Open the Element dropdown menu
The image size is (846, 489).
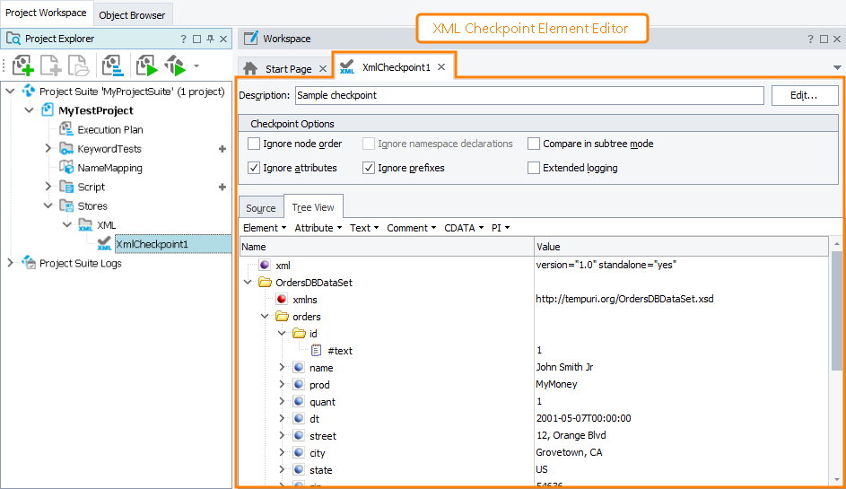coord(265,228)
